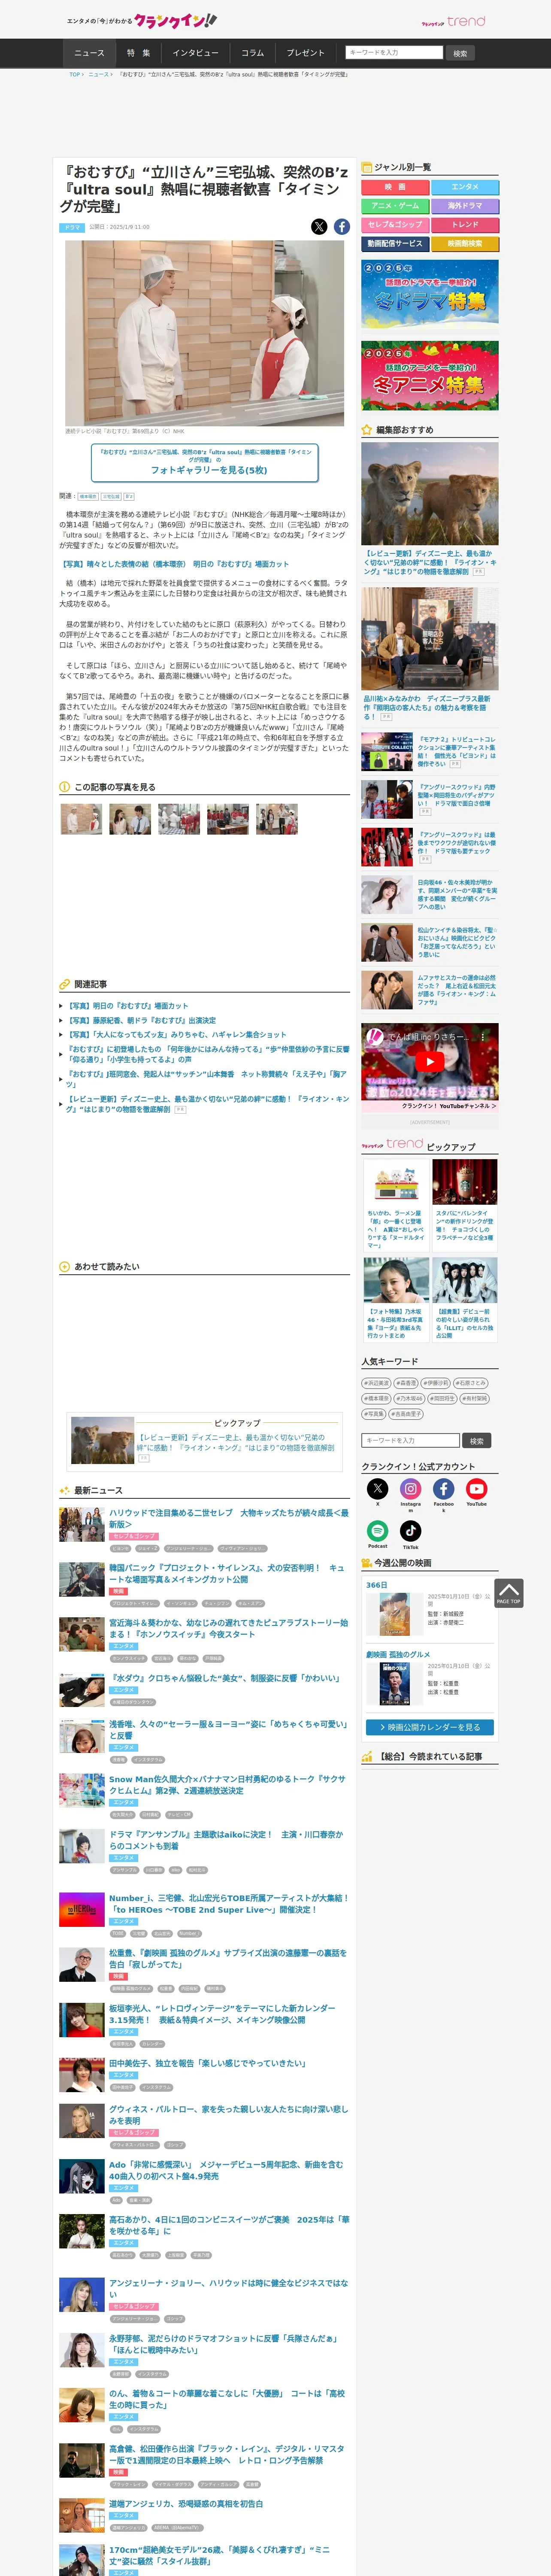Open the プレゼント menu tab

305,53
